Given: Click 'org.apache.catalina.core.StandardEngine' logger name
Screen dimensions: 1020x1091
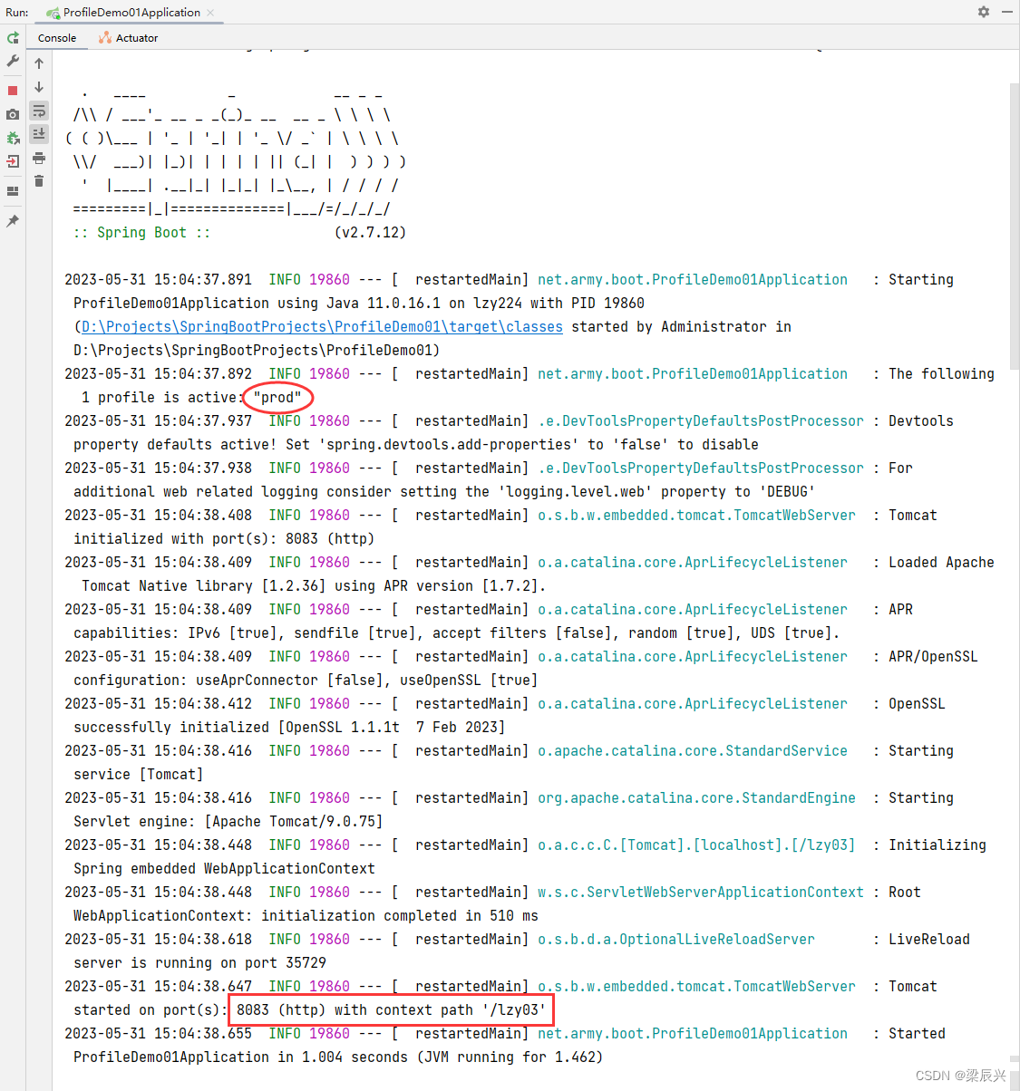Looking at the screenshot, I should point(696,798).
